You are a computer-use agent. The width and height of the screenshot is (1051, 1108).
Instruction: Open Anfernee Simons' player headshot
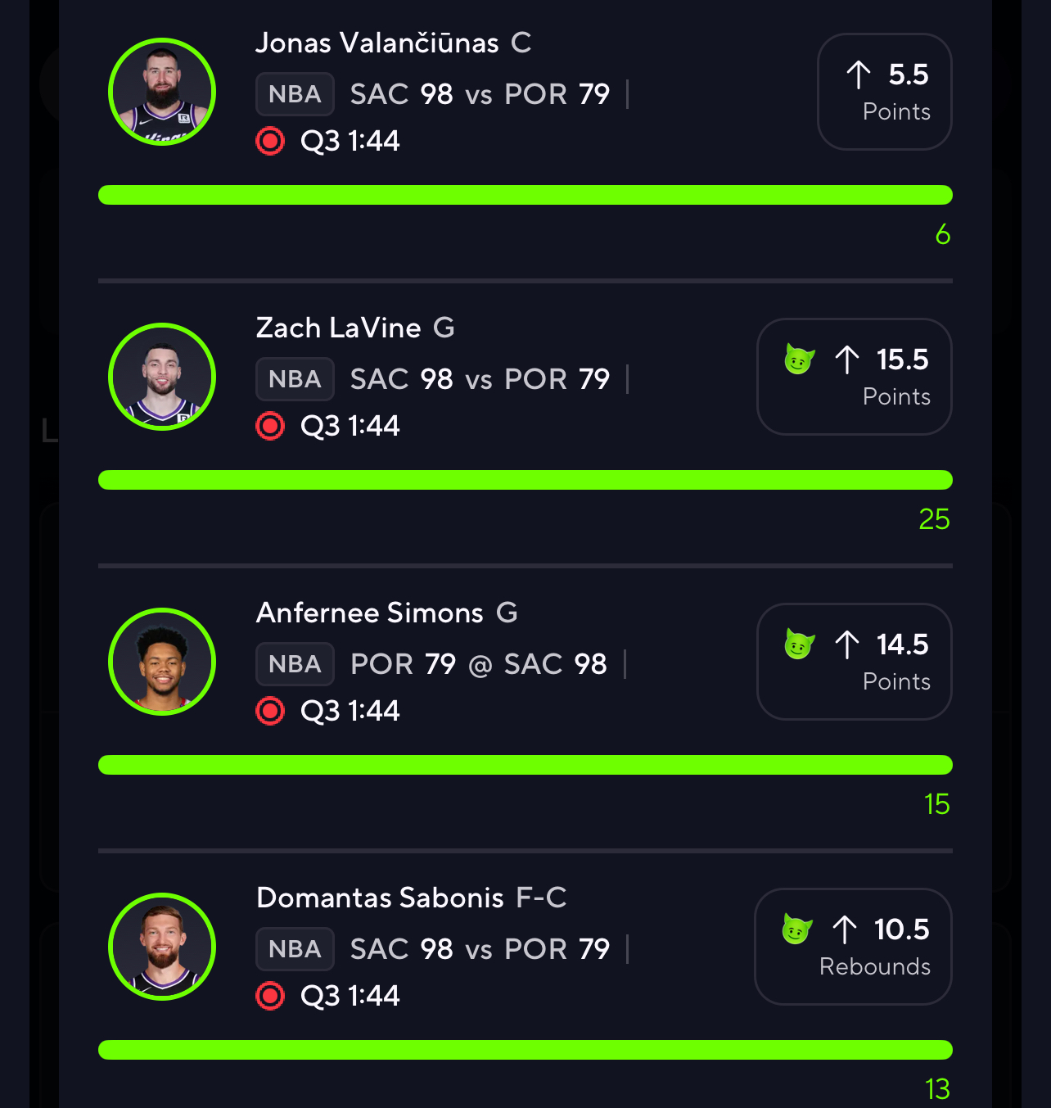click(162, 662)
